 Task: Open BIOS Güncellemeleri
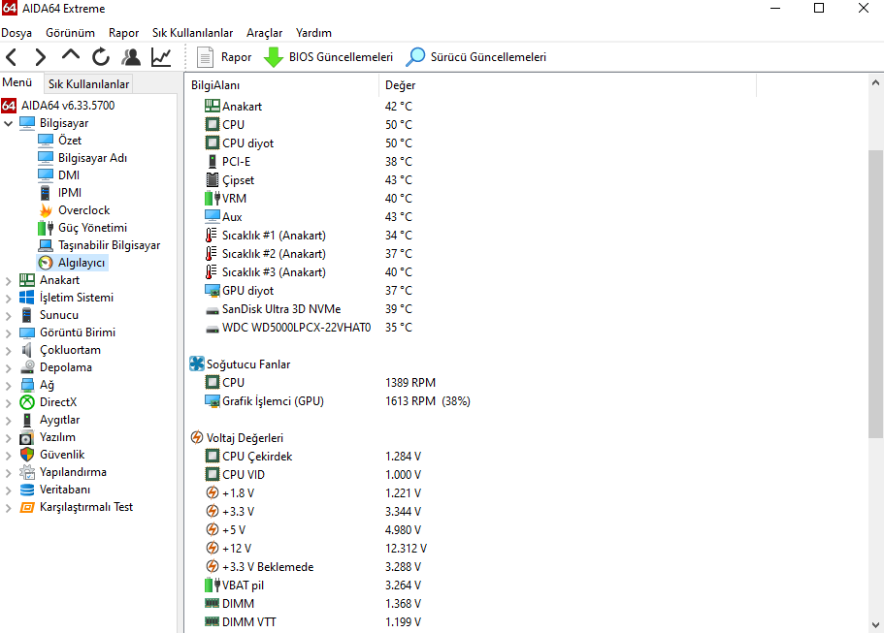(328, 57)
